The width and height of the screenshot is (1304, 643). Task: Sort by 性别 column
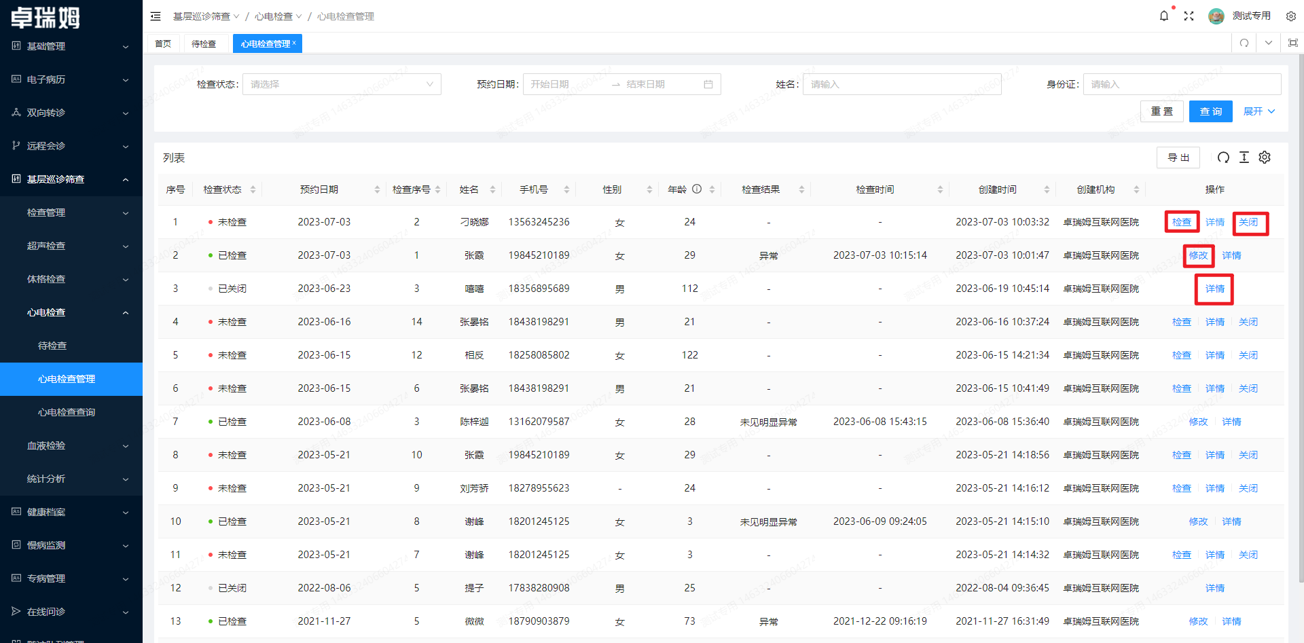pos(649,189)
